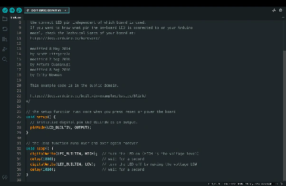Open the Debug sidebar panel
Image resolution: width=286 pixels, height=186 pixels.
[5, 49]
